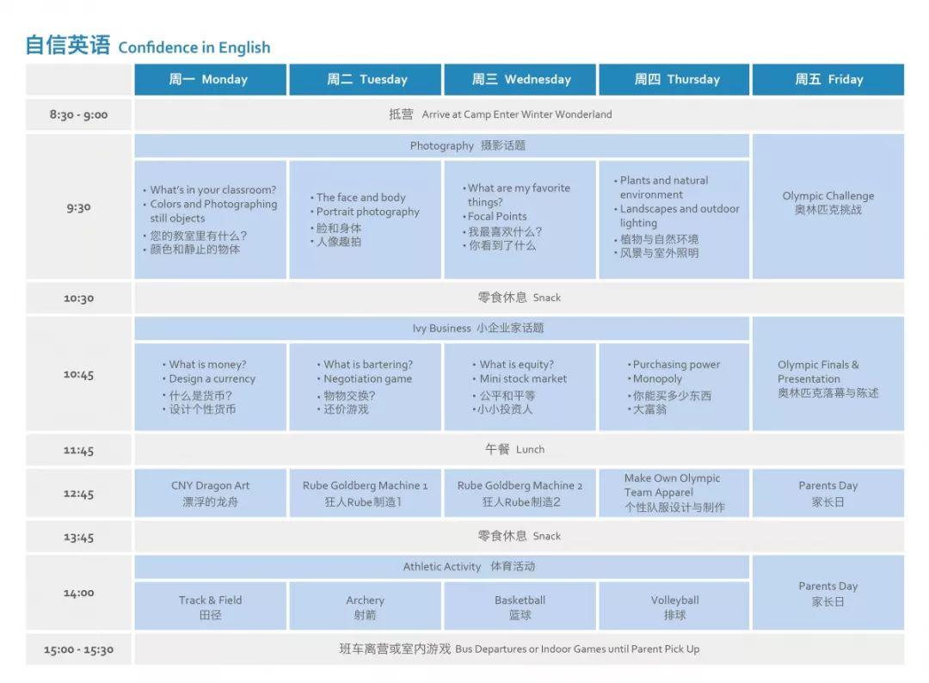The image size is (929, 683).
Task: Open the What is money cell
Action: [211, 387]
